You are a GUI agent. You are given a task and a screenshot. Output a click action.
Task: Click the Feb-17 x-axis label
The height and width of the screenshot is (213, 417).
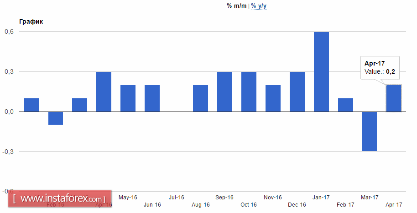click(345, 204)
